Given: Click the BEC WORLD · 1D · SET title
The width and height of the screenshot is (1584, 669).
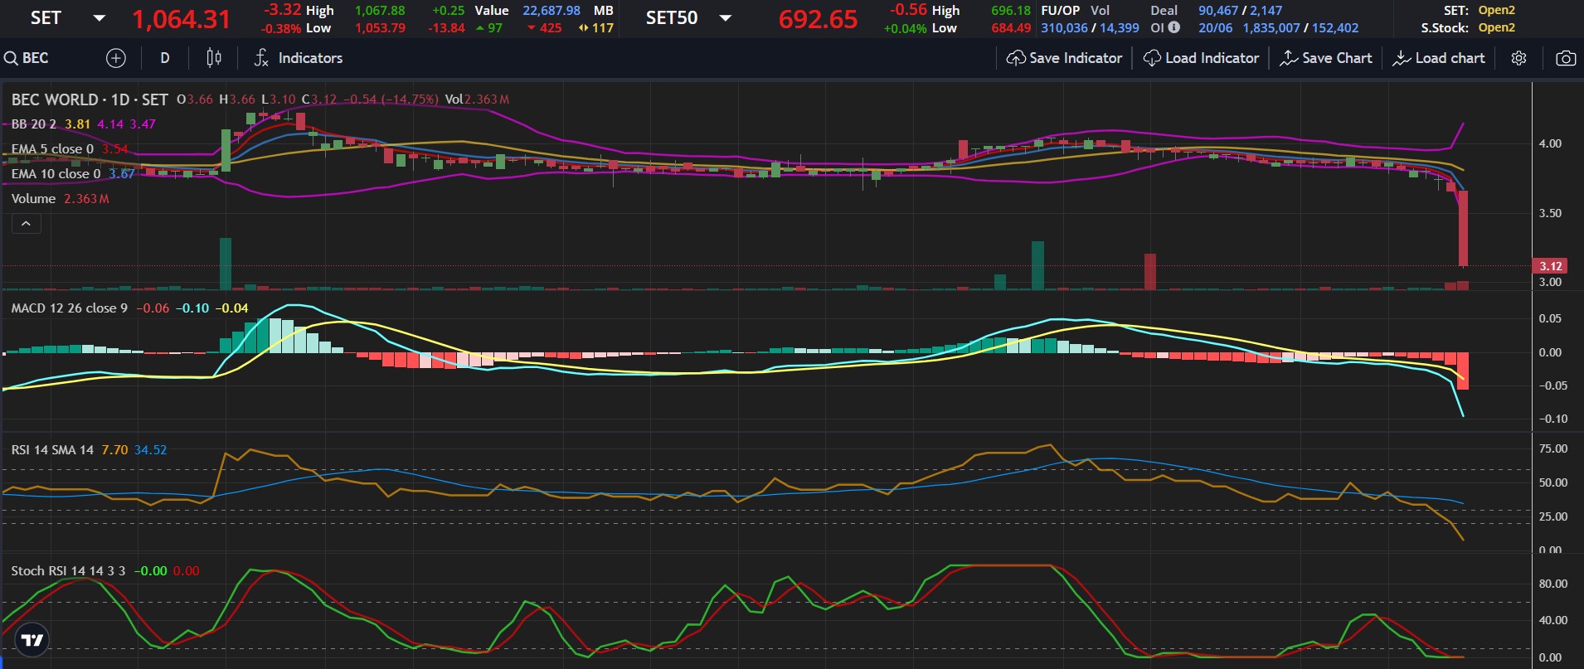Looking at the screenshot, I should pyautogui.click(x=90, y=99).
